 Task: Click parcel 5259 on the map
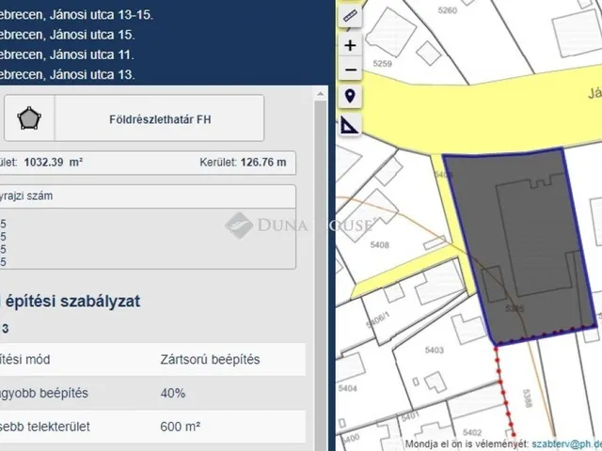tap(383, 63)
